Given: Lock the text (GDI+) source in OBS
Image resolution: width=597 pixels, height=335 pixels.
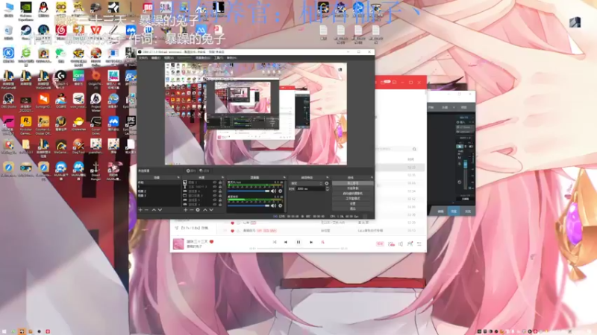Looking at the screenshot, I should tap(220, 187).
